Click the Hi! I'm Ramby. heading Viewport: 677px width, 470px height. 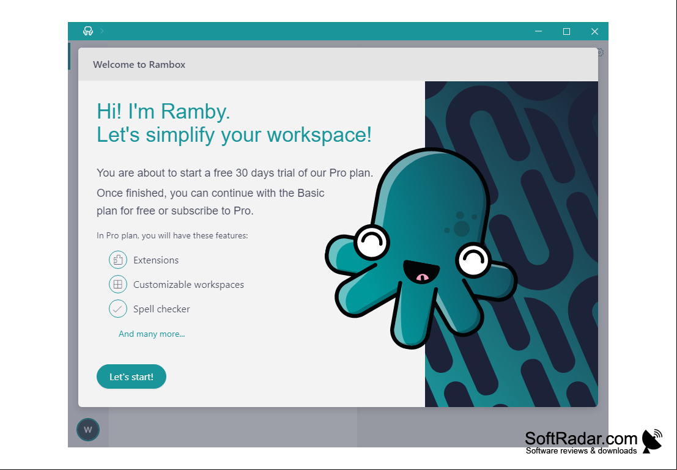pos(163,111)
